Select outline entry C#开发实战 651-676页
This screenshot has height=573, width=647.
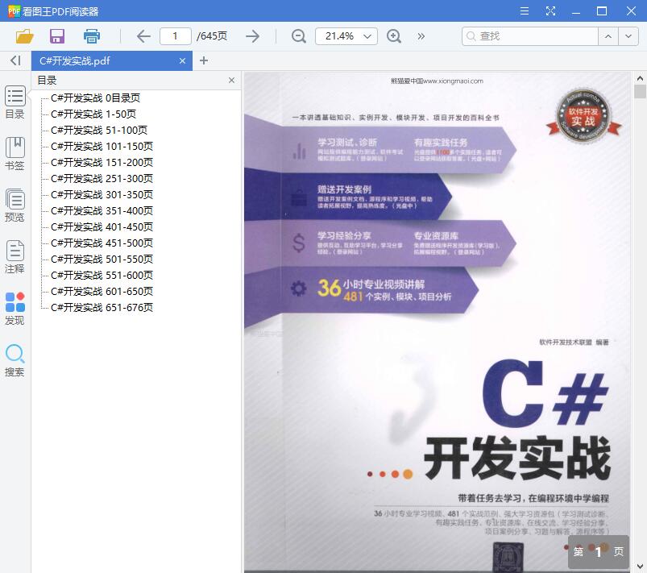[102, 307]
